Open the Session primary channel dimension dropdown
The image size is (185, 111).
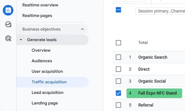160,11
